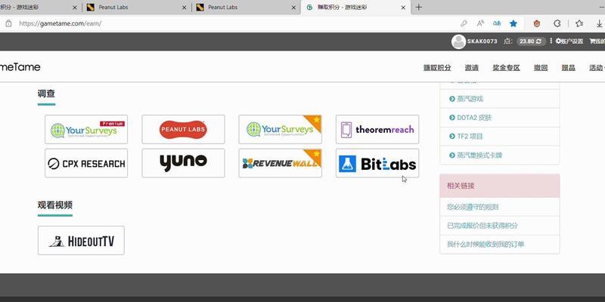Viewport: 605px width, 302px height.
Task: Open the theoremreach survey tile
Action: point(377,129)
